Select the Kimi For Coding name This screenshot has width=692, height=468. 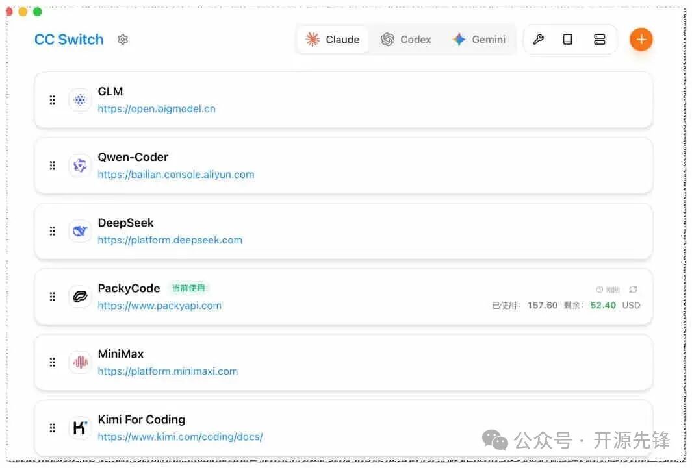(x=142, y=420)
